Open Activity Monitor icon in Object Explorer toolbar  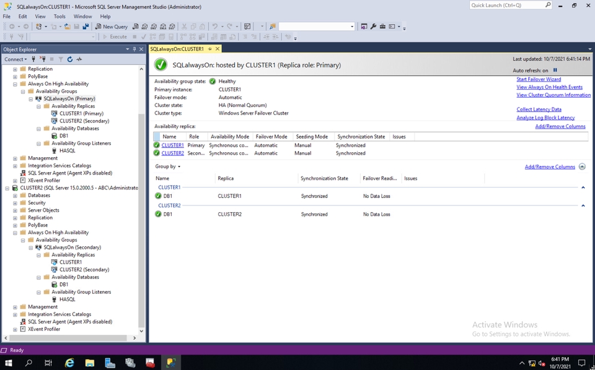79,59
